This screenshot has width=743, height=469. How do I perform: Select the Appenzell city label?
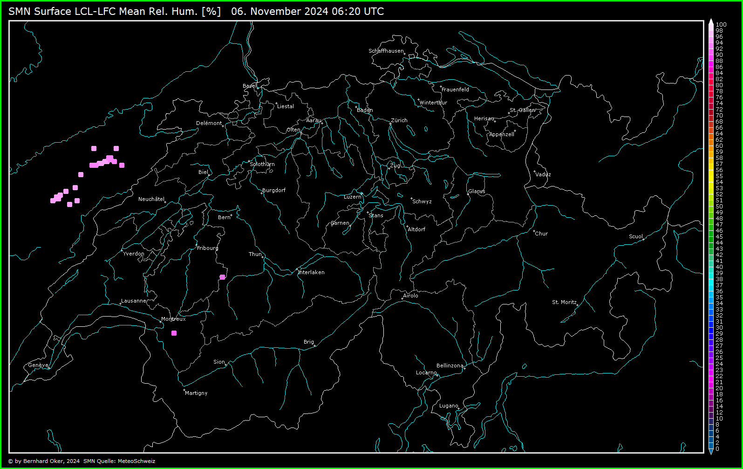coord(502,134)
